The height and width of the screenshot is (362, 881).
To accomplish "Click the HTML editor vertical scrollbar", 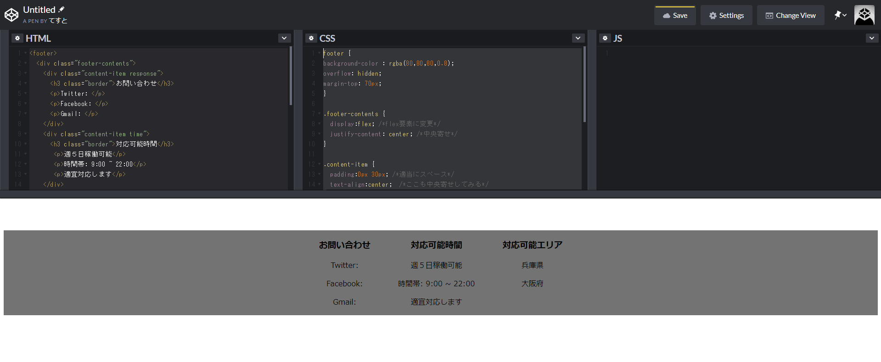I will (291, 76).
